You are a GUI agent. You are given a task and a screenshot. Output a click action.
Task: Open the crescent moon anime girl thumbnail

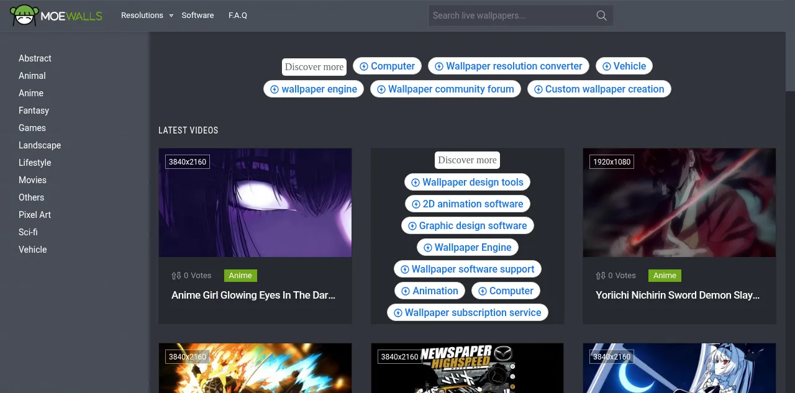[679, 368]
